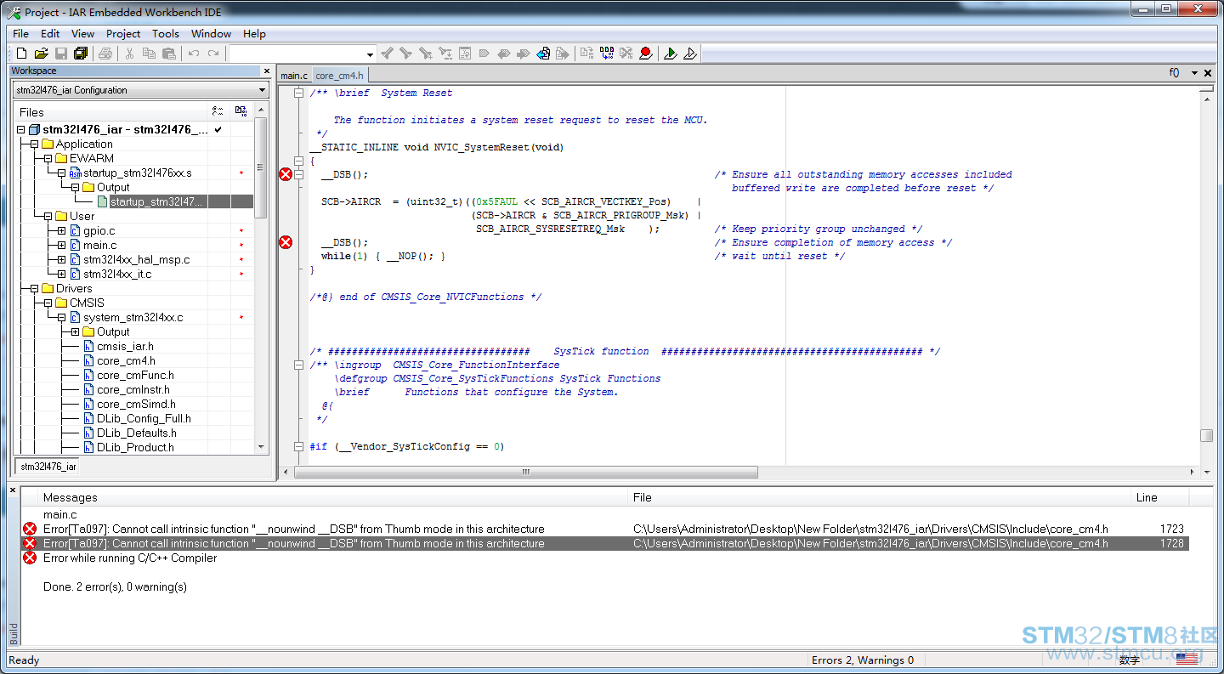Viewport: 1224px width, 674px height.
Task: Open the editor window list dropdown arrow
Action: tap(1194, 73)
